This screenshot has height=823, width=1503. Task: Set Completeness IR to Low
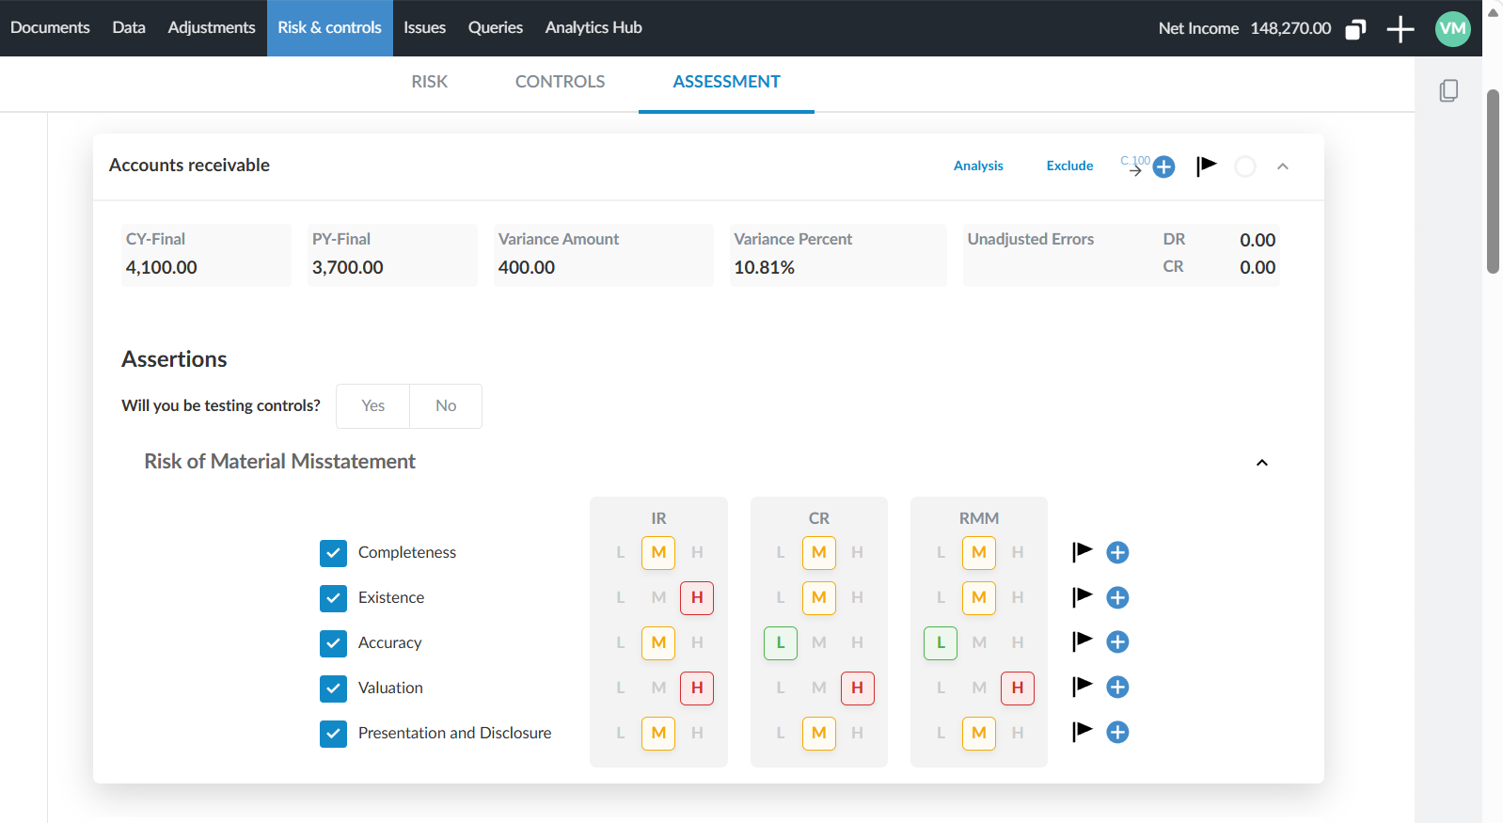[x=621, y=553]
